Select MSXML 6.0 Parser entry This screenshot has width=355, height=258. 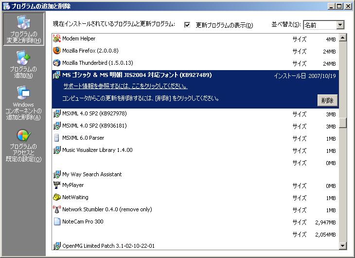195,138
